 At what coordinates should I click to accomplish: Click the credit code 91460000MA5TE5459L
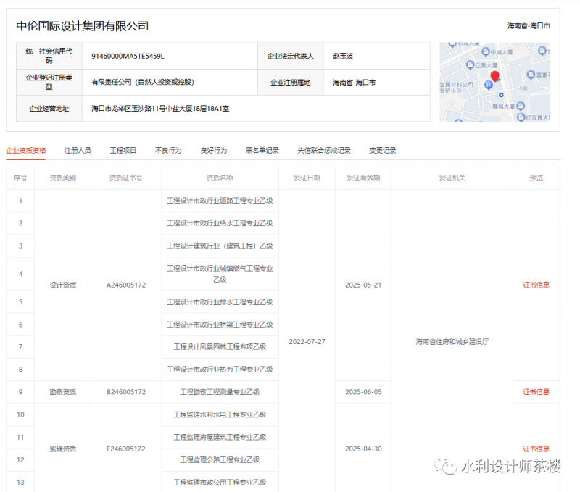tap(128, 57)
